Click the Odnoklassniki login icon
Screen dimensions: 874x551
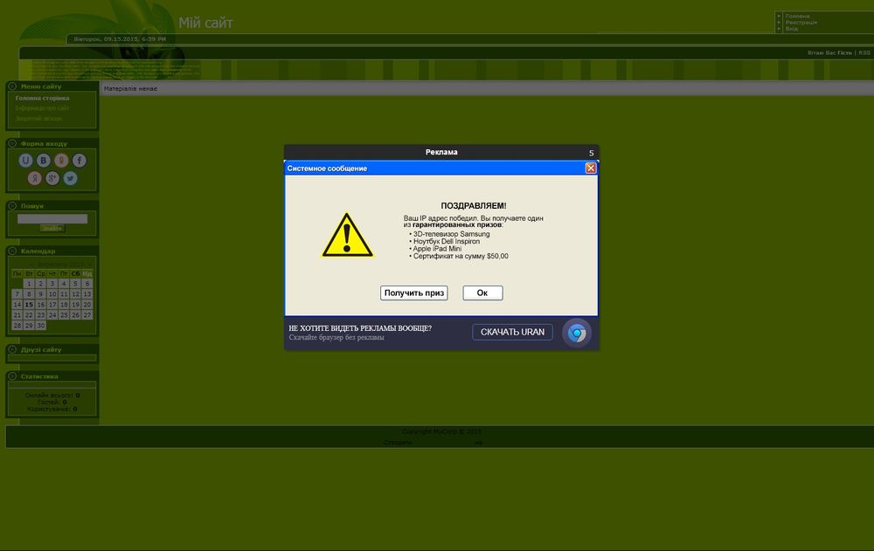click(x=61, y=161)
